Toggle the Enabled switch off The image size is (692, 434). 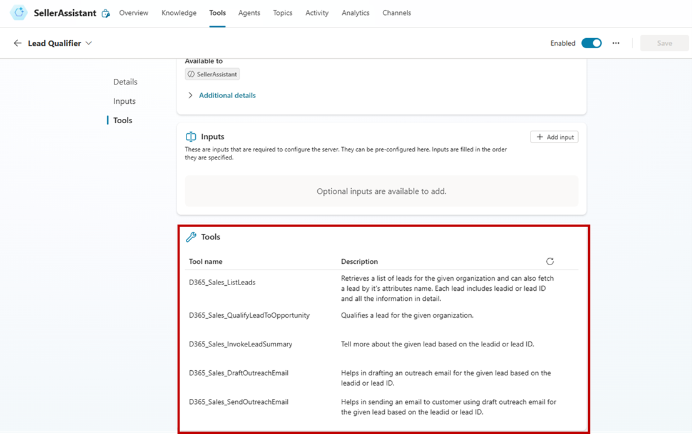[x=591, y=43]
